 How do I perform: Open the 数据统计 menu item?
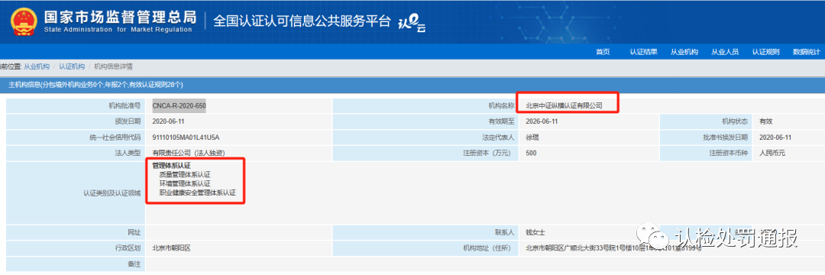[x=807, y=51]
